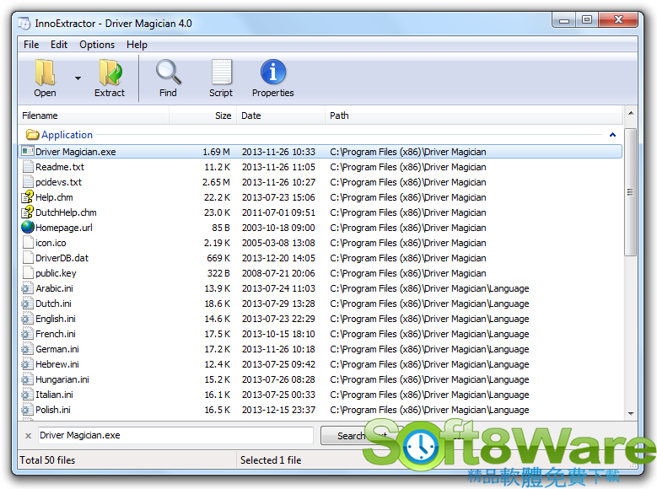Click the Hungarian.ini filename
This screenshot has width=657, height=489.
pyautogui.click(x=62, y=379)
